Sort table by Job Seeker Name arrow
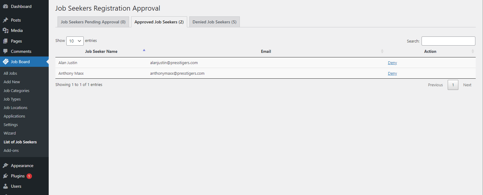The image size is (483, 195). click(144, 50)
